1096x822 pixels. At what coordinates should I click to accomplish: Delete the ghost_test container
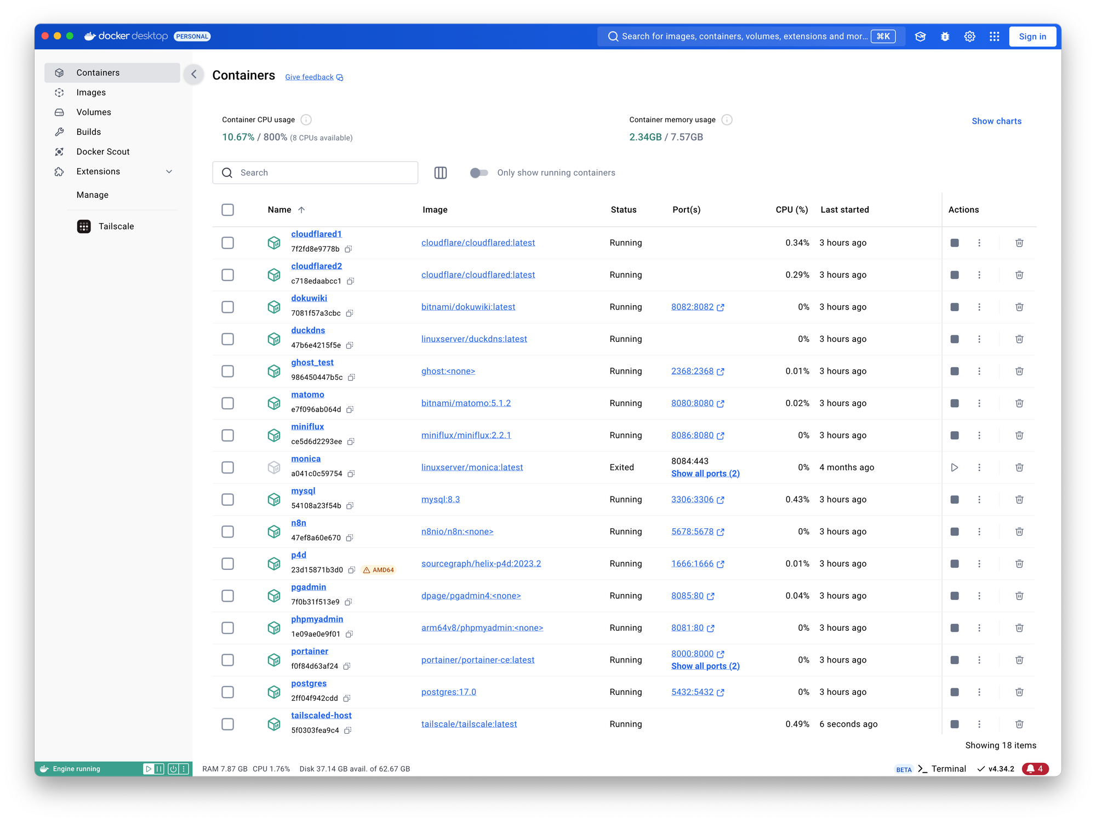1019,371
